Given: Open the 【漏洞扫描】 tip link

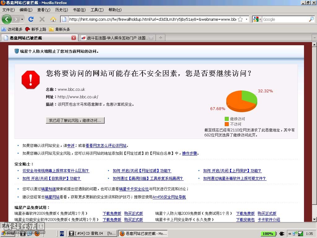Looking at the screenshot, I should (148, 178).
